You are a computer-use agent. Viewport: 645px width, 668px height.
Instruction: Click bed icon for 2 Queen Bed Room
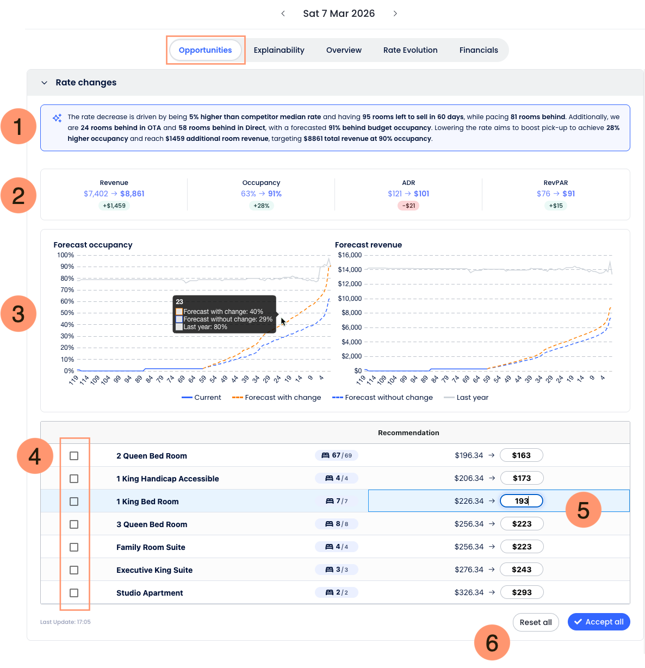325,455
